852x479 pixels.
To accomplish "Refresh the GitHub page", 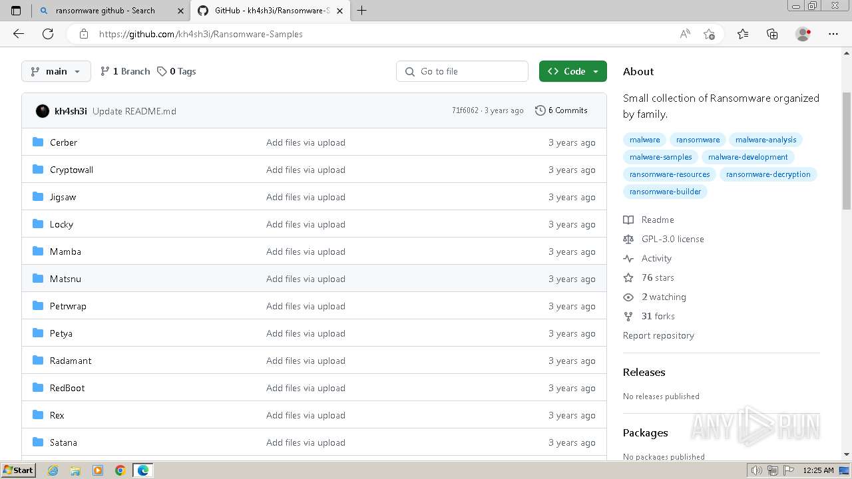I will (48, 34).
